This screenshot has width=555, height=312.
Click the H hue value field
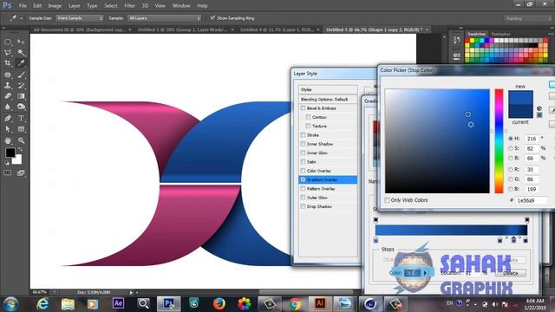click(532, 139)
